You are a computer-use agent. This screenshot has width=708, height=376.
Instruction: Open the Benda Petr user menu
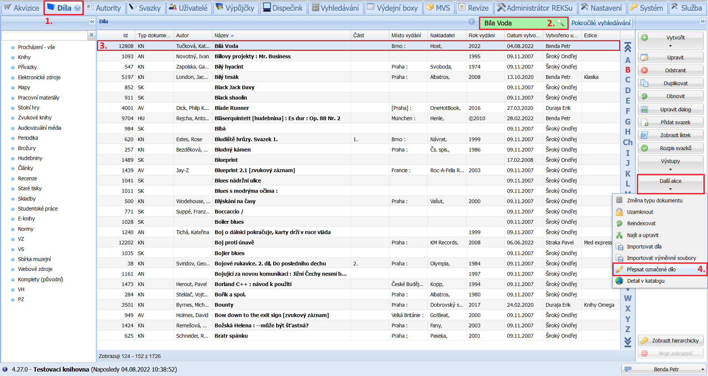[664, 369]
